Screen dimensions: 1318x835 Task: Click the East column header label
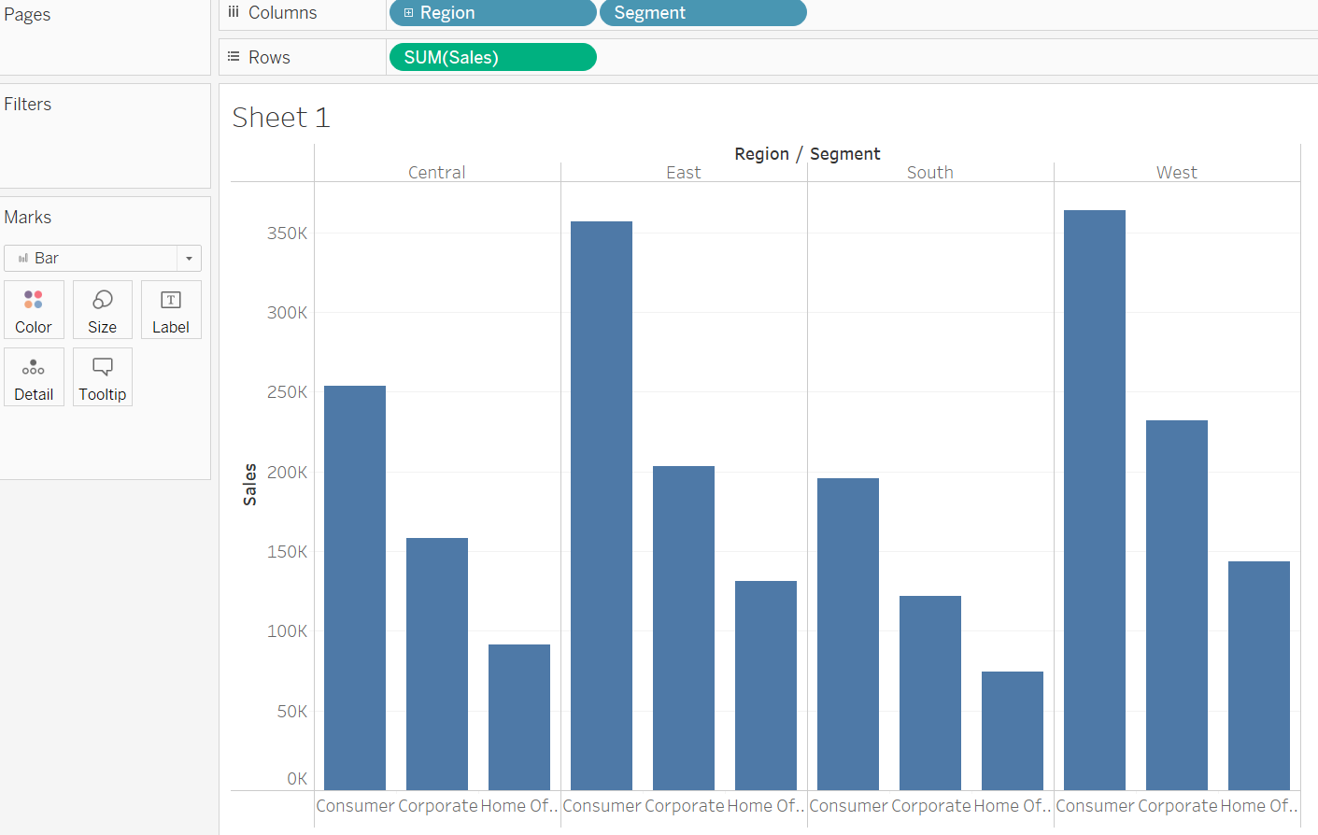[683, 172]
